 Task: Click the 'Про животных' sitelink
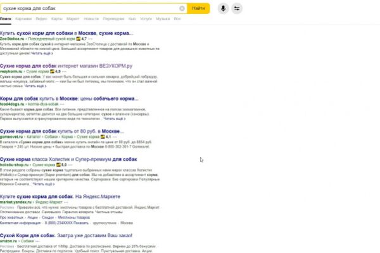[12, 218]
